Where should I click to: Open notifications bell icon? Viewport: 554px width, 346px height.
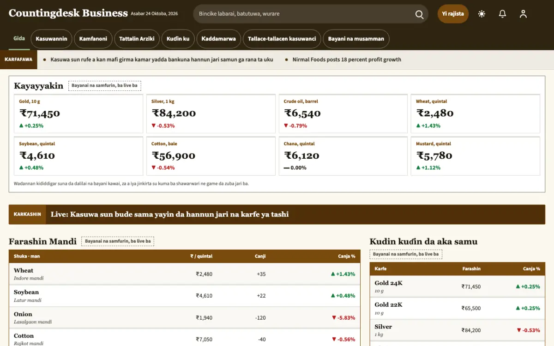coord(503,14)
